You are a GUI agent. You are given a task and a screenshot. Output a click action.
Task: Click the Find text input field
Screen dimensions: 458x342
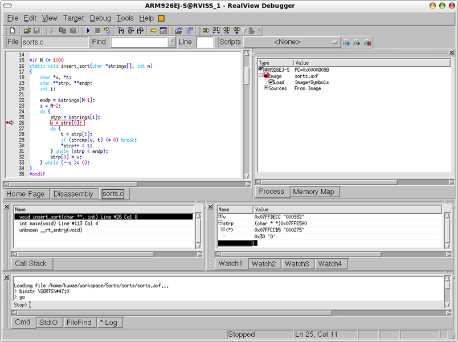coord(140,42)
